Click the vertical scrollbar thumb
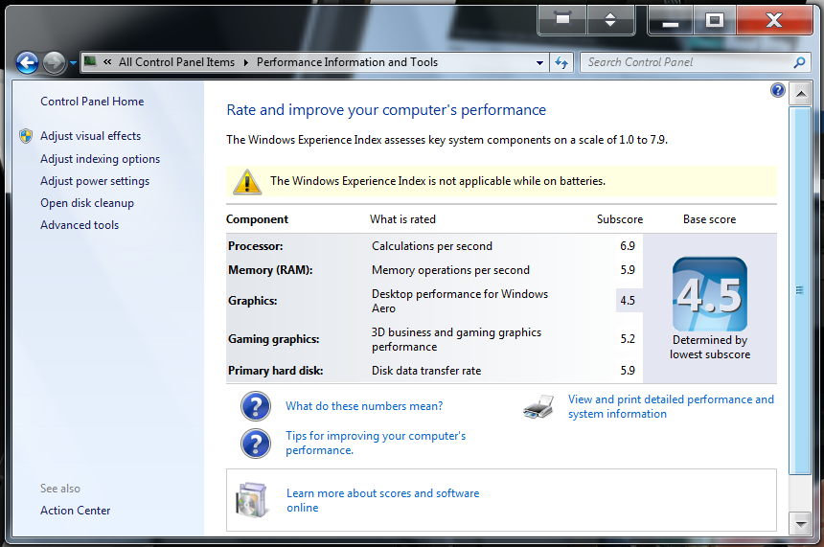 800,290
